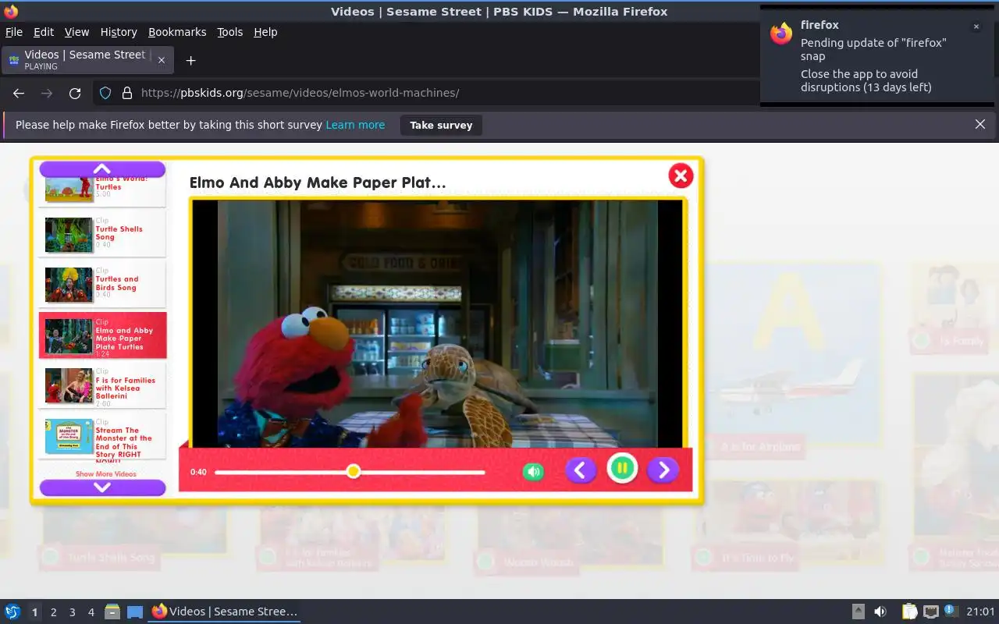
Task: Select Elmo and Abby Make Paper Plate Turtles clip
Action: coord(102,335)
